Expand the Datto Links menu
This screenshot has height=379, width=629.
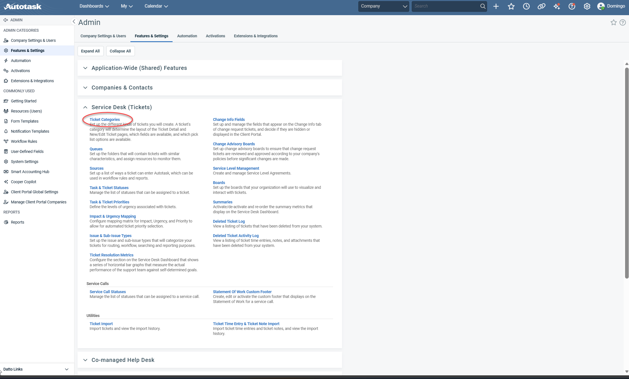tap(67, 369)
